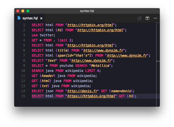This screenshot has height=127, width=174.
Task: Click '(txt)' on line 13
Action: [45, 86]
